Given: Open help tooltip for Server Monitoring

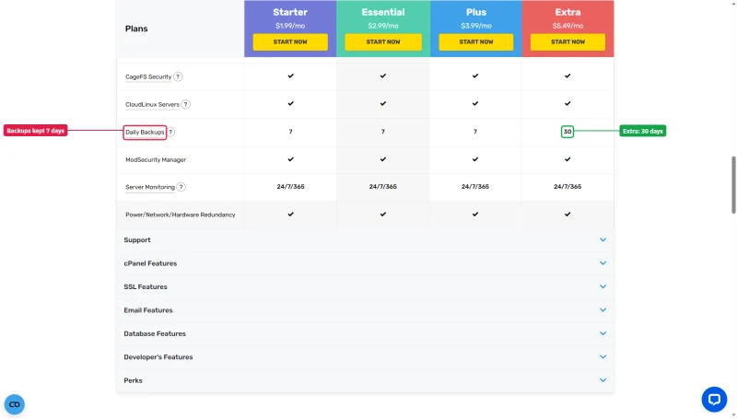Looking at the screenshot, I should point(181,187).
